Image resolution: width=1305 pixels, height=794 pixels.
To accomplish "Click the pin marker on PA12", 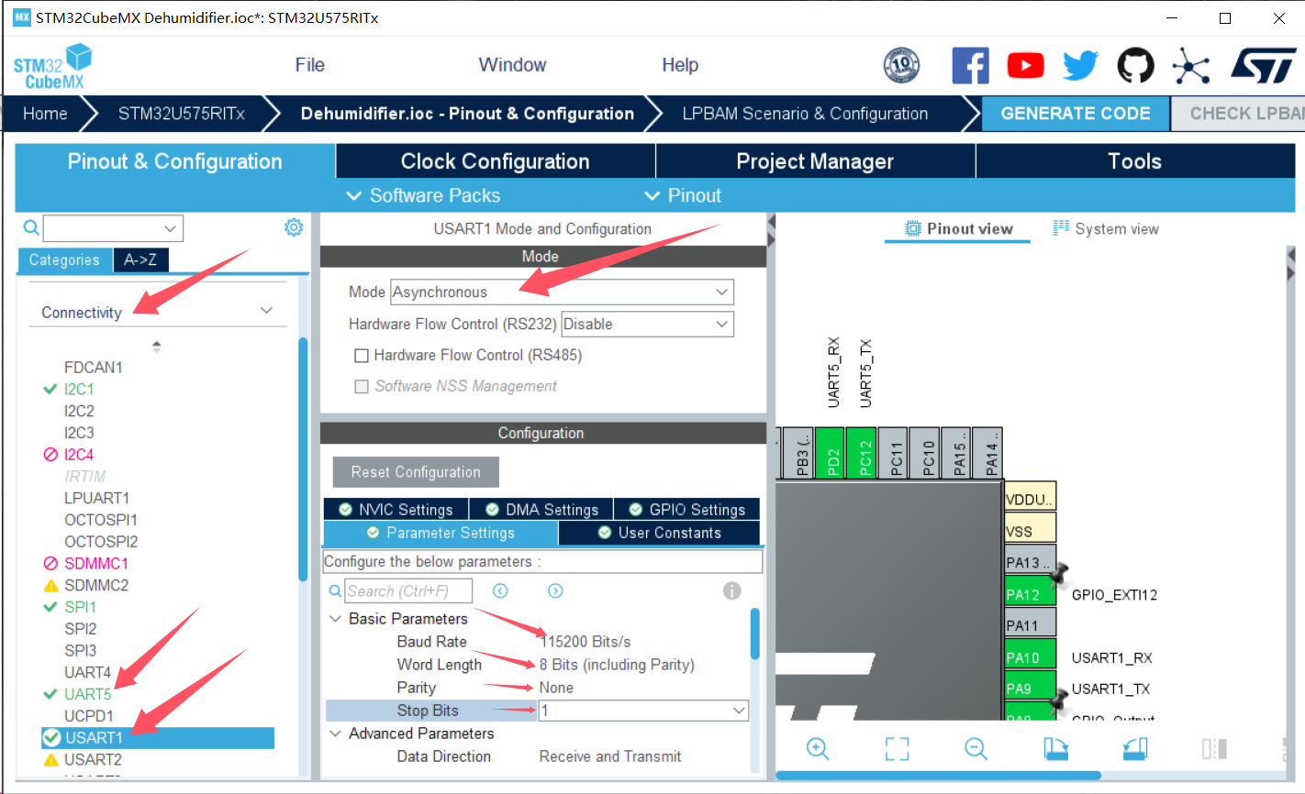I will 1059,575.
